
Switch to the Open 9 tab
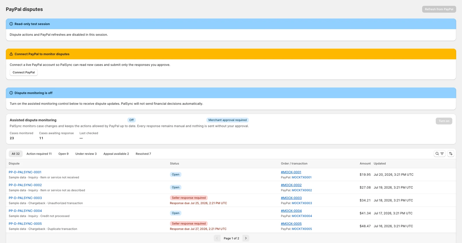(x=64, y=154)
